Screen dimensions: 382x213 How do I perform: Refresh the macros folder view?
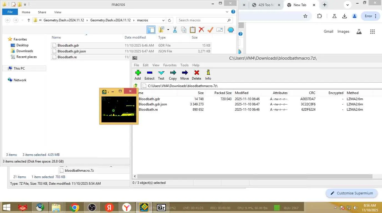click(170, 20)
